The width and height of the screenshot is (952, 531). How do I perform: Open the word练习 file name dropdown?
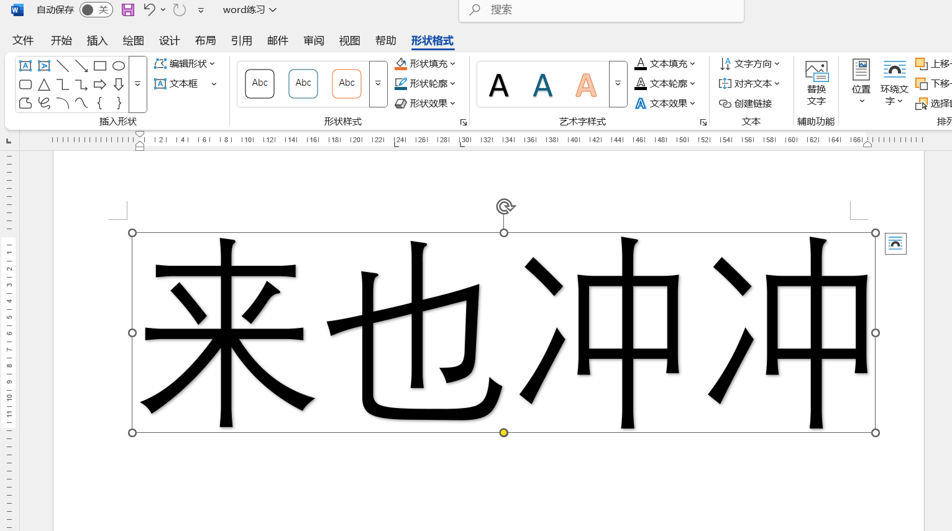click(x=250, y=10)
